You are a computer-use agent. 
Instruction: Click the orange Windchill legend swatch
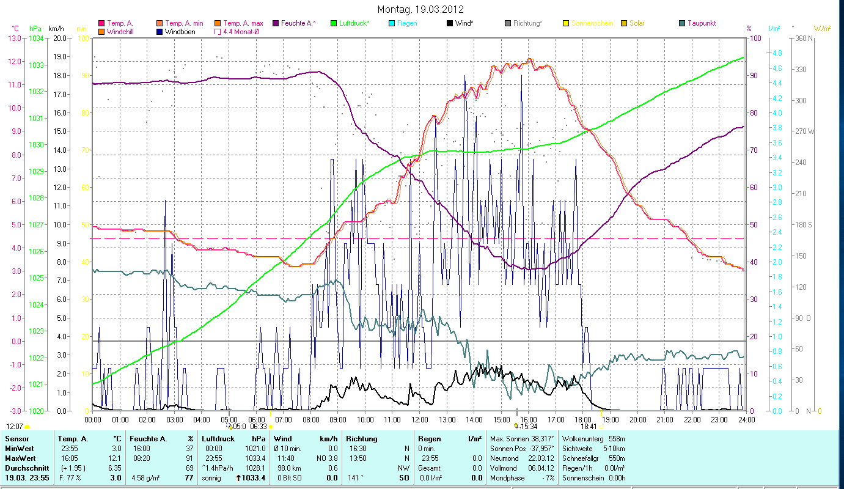click(x=101, y=31)
